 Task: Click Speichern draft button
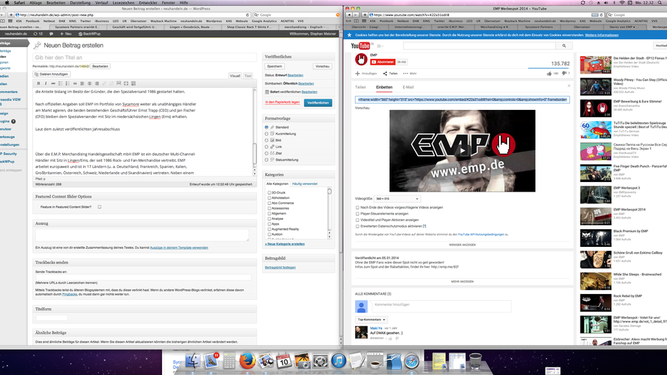coord(274,66)
